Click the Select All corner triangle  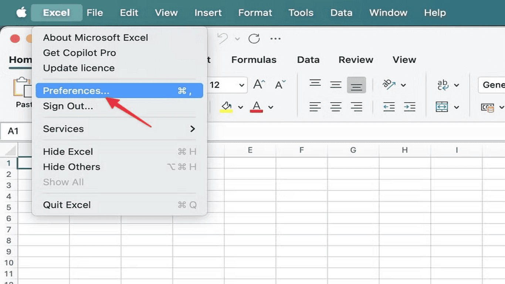10,150
